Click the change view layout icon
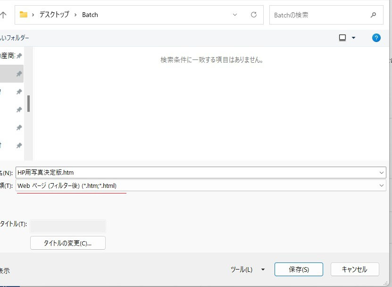 click(342, 38)
